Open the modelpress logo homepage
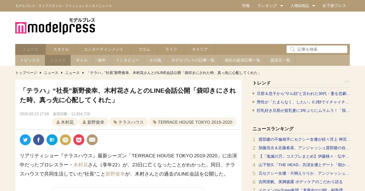This screenshot has width=365, height=191. point(55,26)
